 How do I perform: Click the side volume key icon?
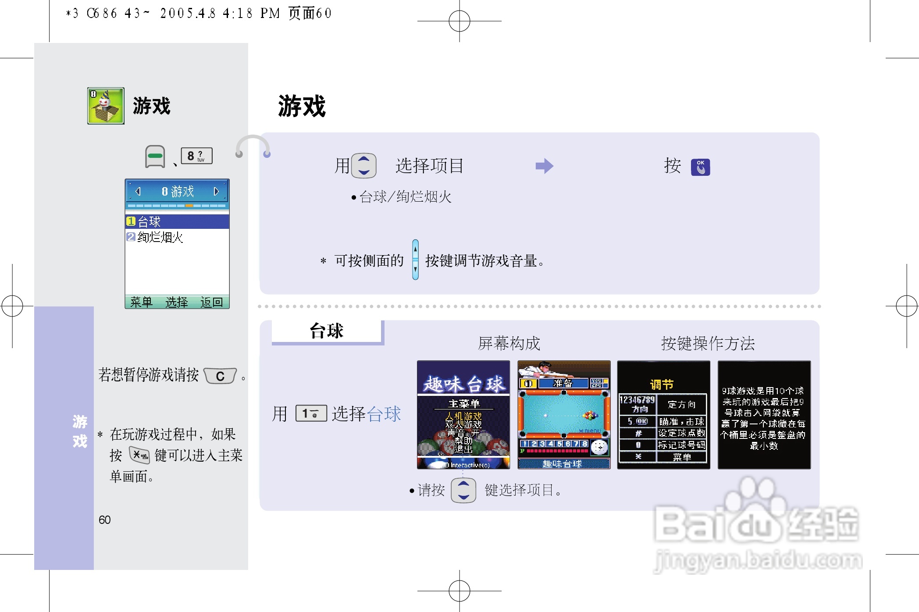click(x=415, y=260)
